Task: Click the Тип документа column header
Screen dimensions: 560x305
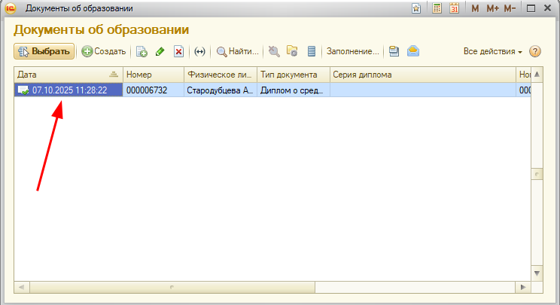Action: pyautogui.click(x=292, y=75)
